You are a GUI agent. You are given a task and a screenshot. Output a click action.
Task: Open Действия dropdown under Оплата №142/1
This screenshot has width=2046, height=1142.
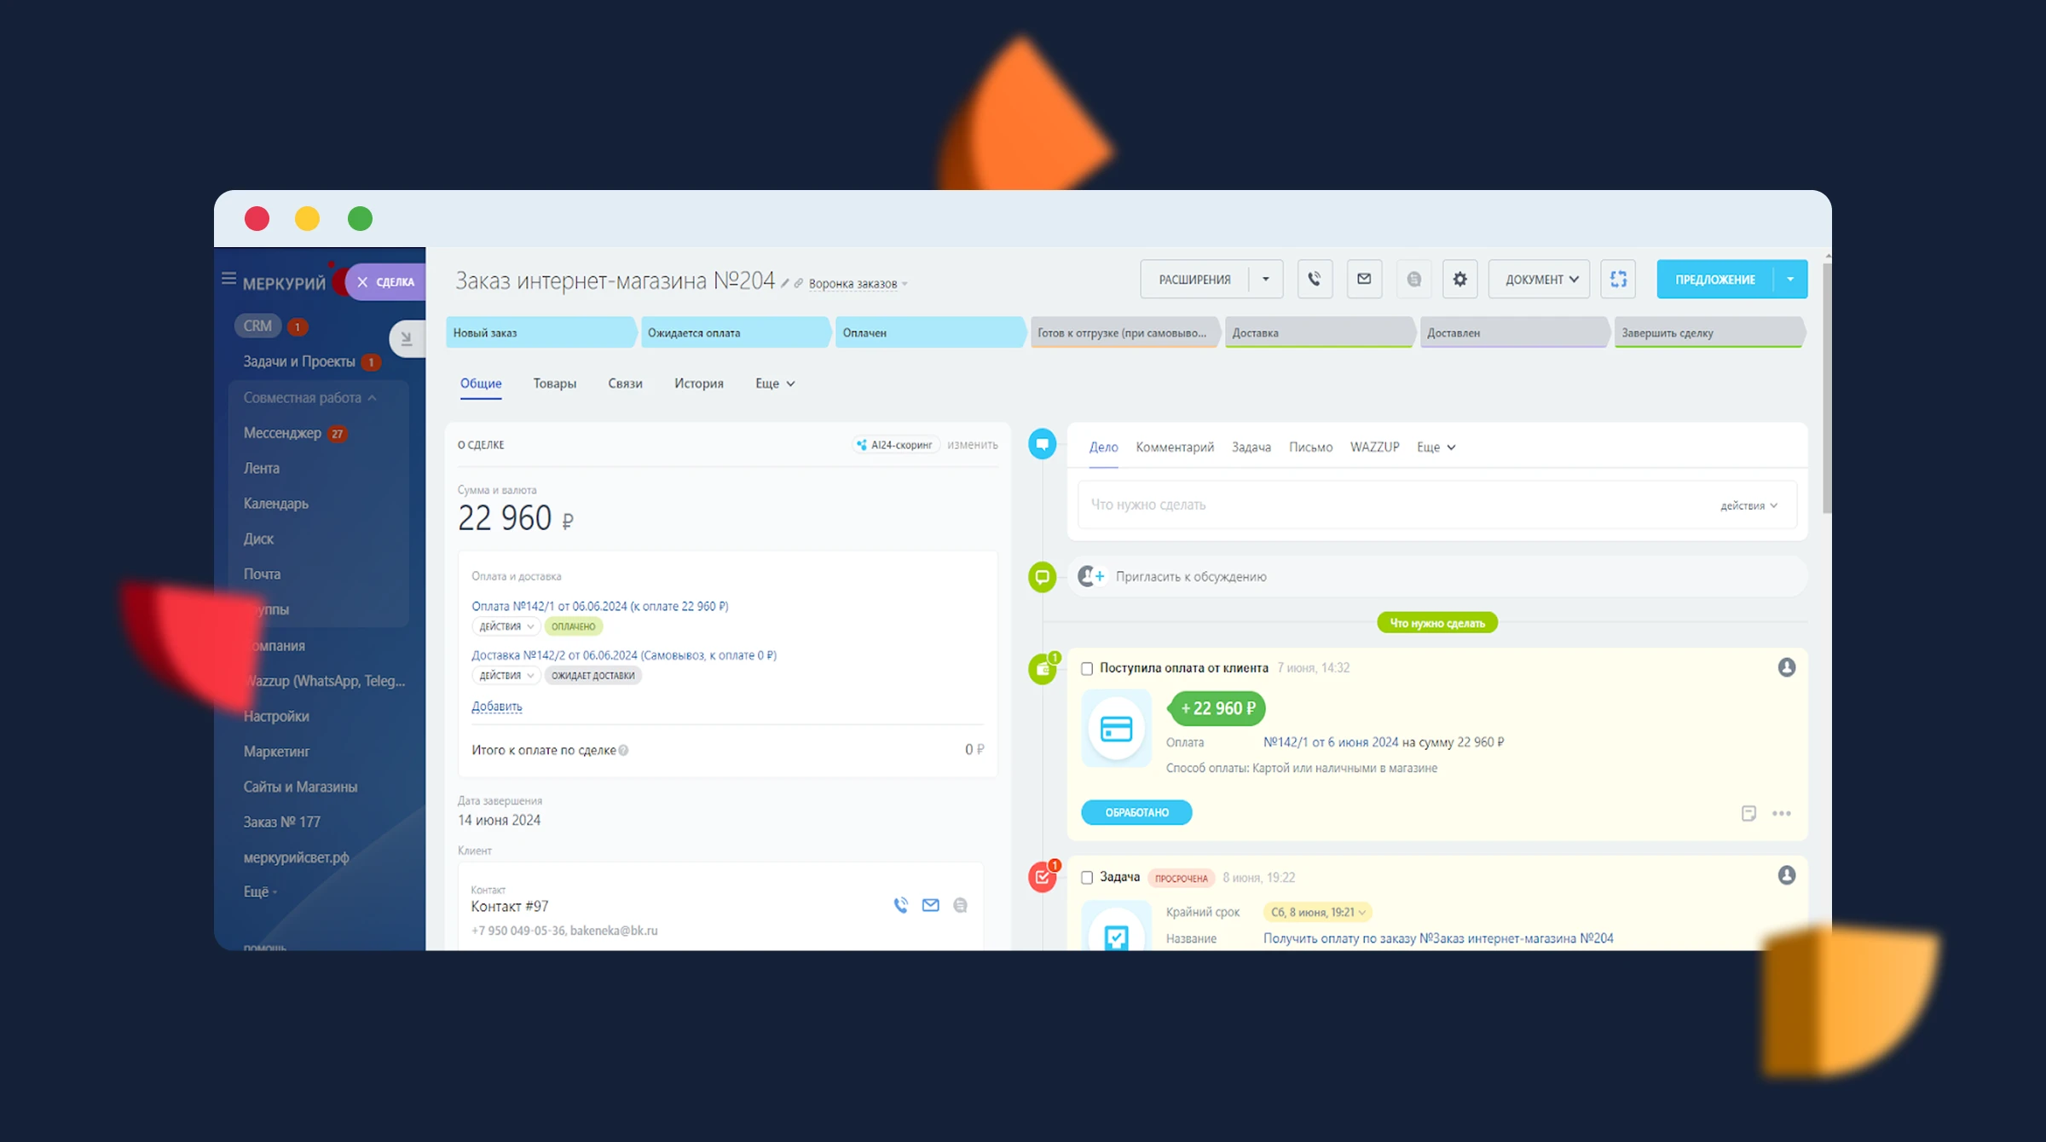point(506,627)
